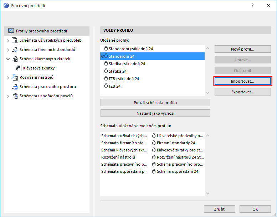Screen dimensions: 277x217
Task: Click Nový profil... button
Action: (242, 49)
